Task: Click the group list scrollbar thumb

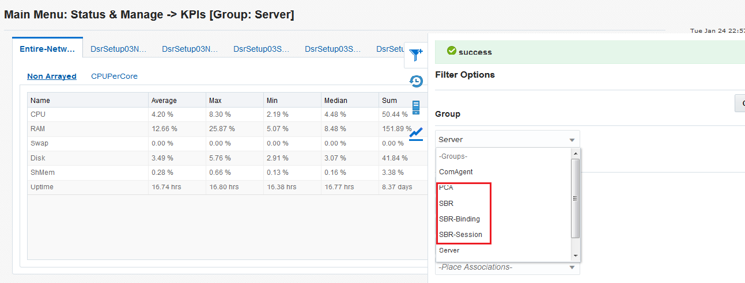Action: [x=575, y=198]
